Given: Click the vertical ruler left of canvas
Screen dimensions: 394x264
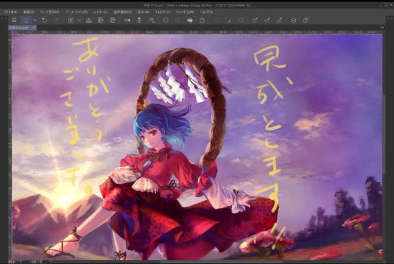Looking at the screenshot, I should coord(10,147).
